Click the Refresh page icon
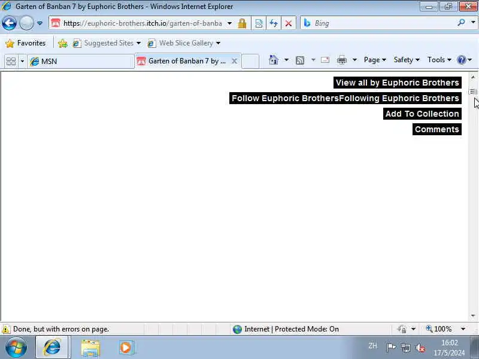The image size is (479, 359). [x=274, y=23]
